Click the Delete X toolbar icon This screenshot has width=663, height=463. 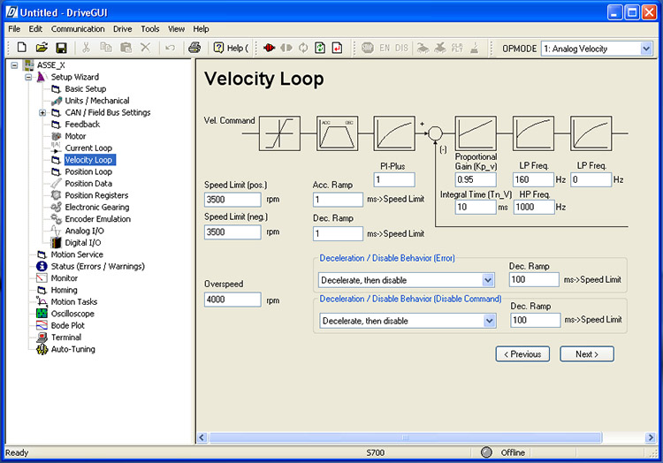146,48
